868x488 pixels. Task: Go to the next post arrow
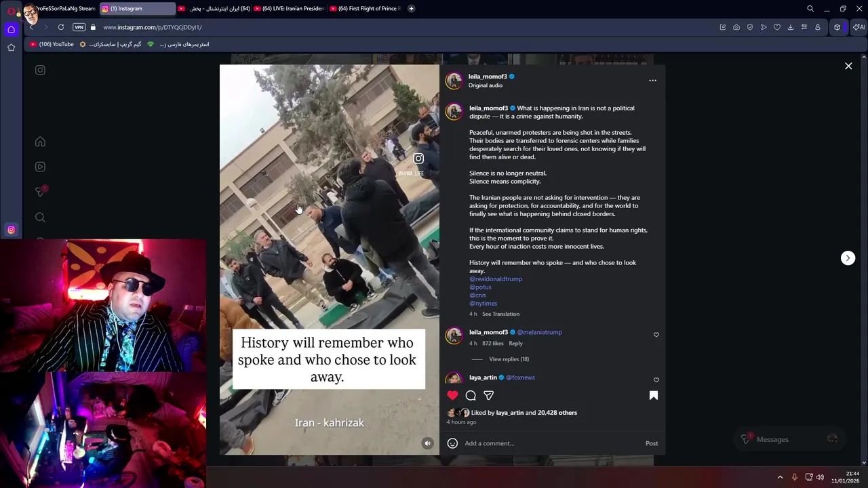[848, 258]
